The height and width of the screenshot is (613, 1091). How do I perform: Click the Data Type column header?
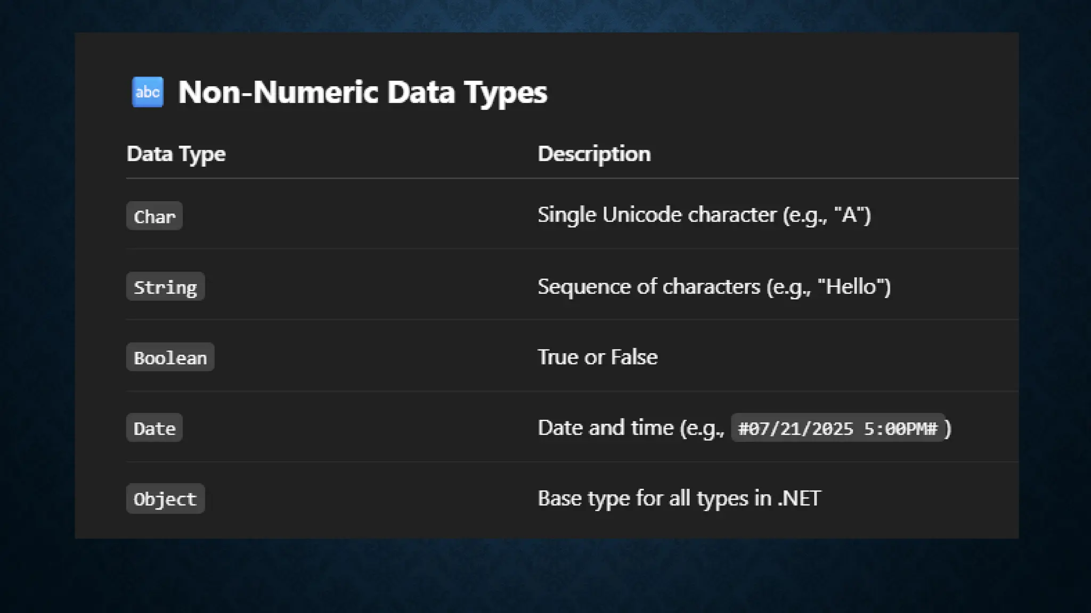coord(176,154)
